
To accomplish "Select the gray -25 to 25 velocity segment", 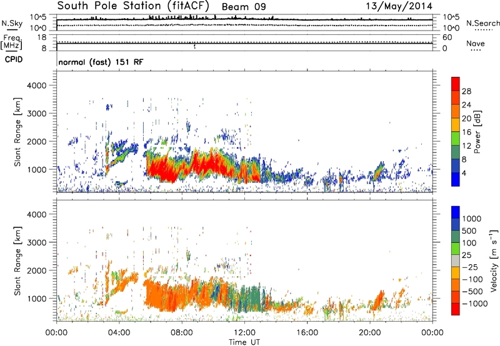I will click(x=456, y=260).
